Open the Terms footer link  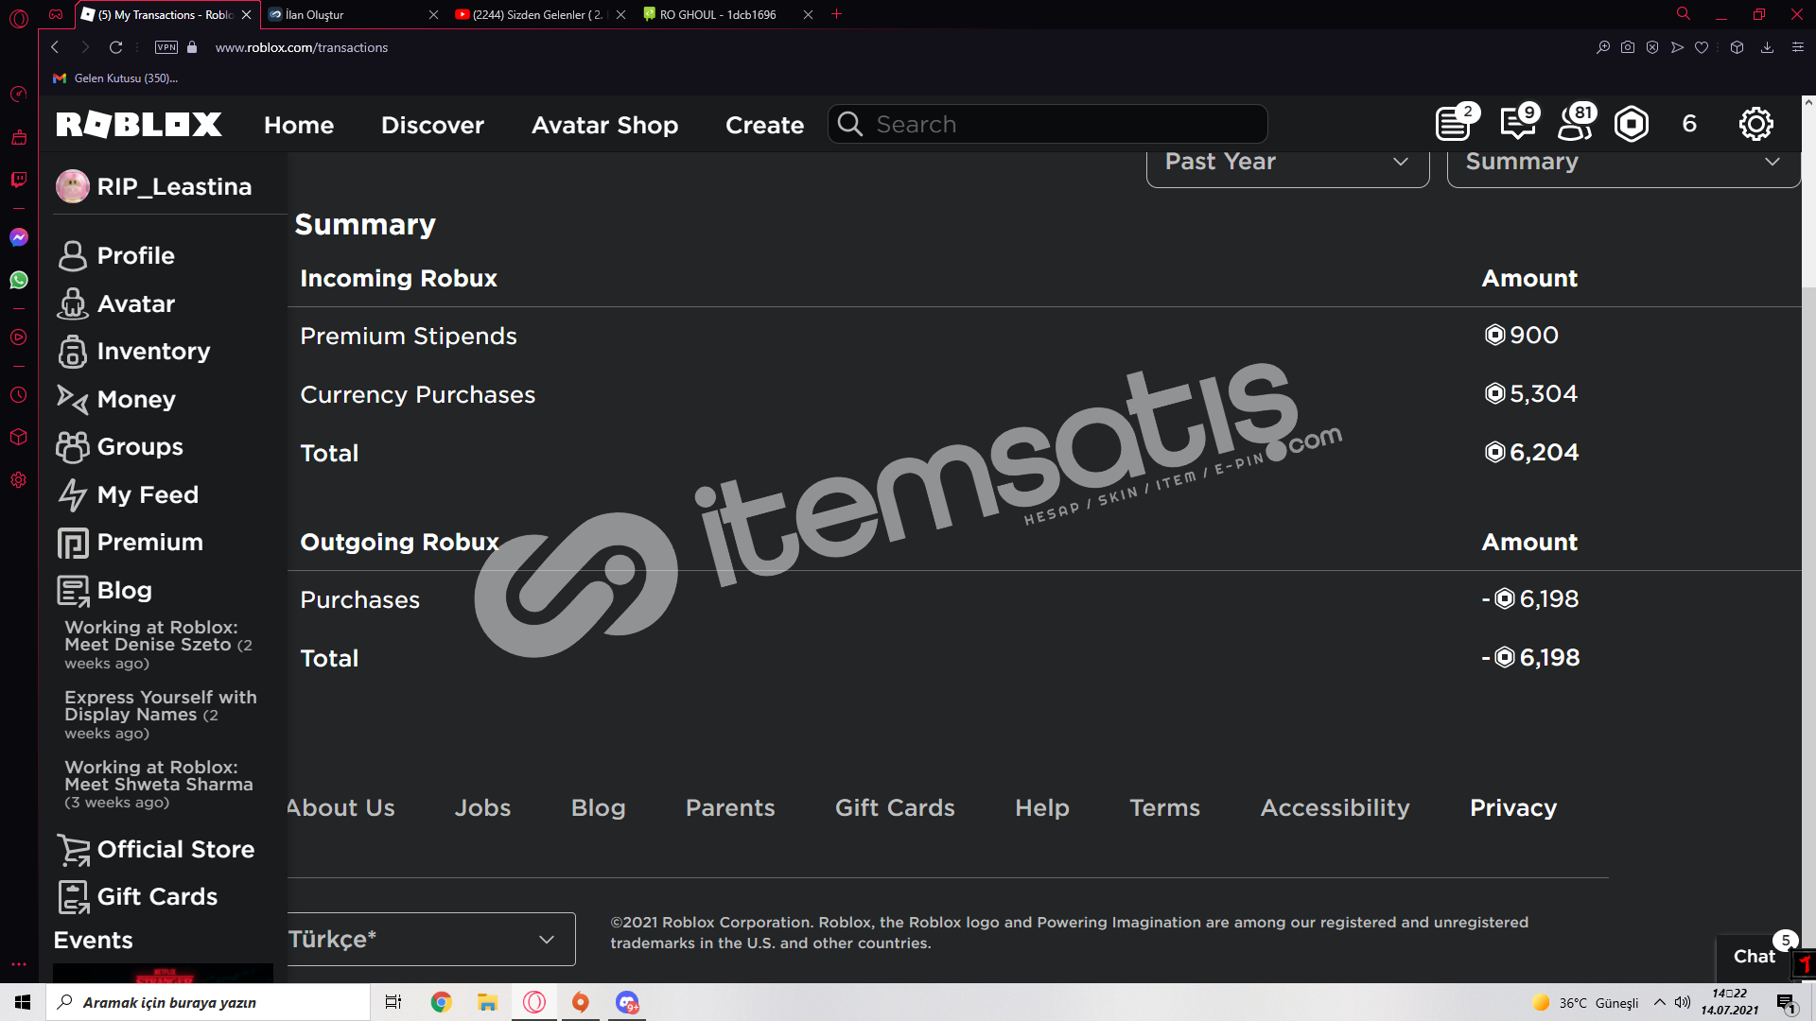pos(1164,807)
